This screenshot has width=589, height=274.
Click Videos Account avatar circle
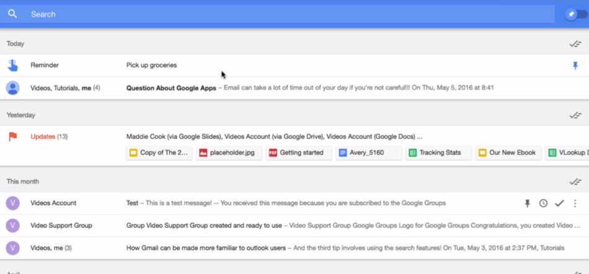coord(13,203)
